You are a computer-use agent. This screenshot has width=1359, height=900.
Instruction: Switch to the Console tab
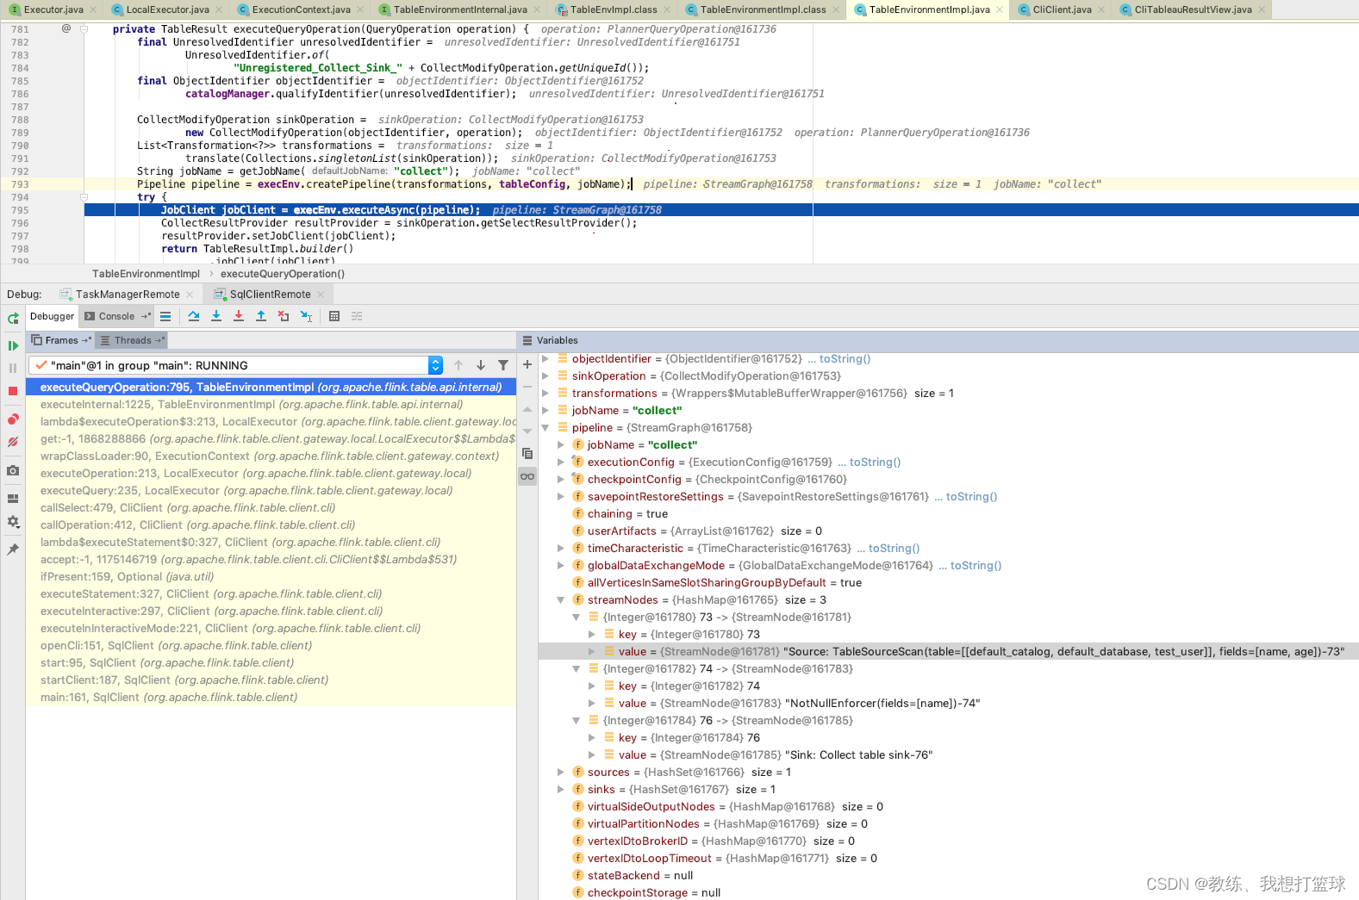pos(117,316)
